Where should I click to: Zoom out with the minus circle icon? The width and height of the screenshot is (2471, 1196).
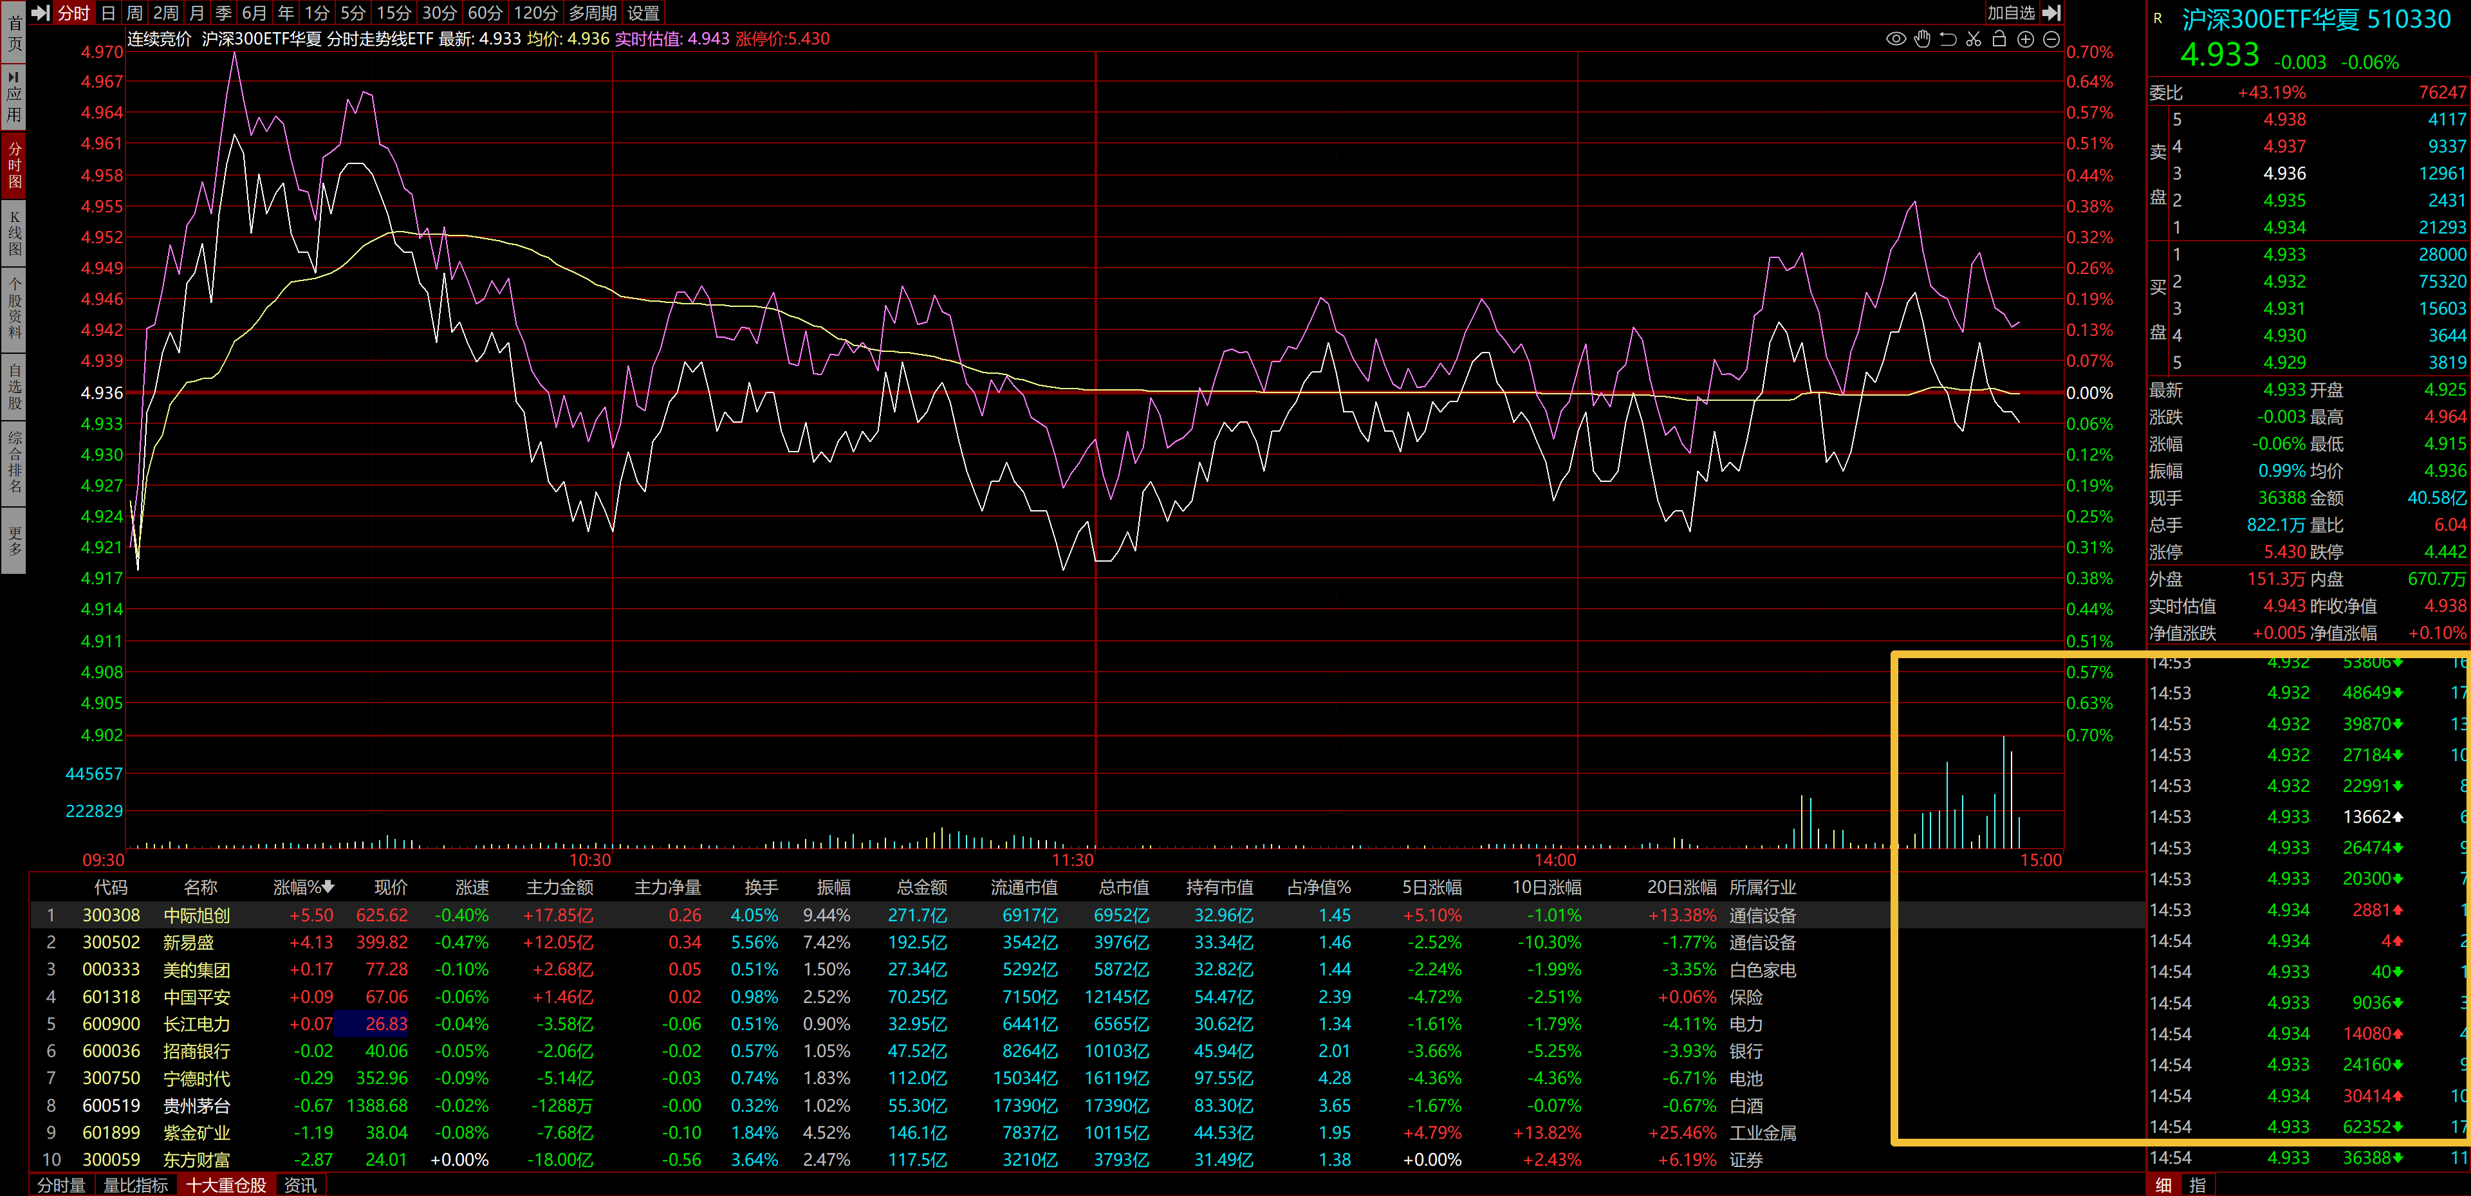2051,39
